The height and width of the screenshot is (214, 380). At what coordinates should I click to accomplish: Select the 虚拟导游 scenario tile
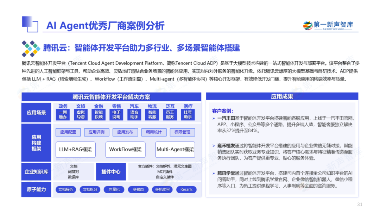(81, 115)
